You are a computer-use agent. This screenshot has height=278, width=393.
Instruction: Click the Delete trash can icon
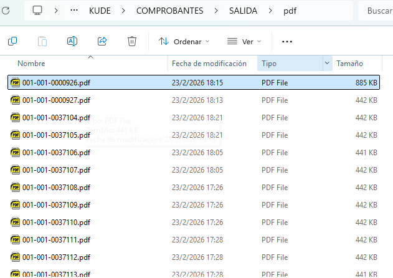point(132,41)
